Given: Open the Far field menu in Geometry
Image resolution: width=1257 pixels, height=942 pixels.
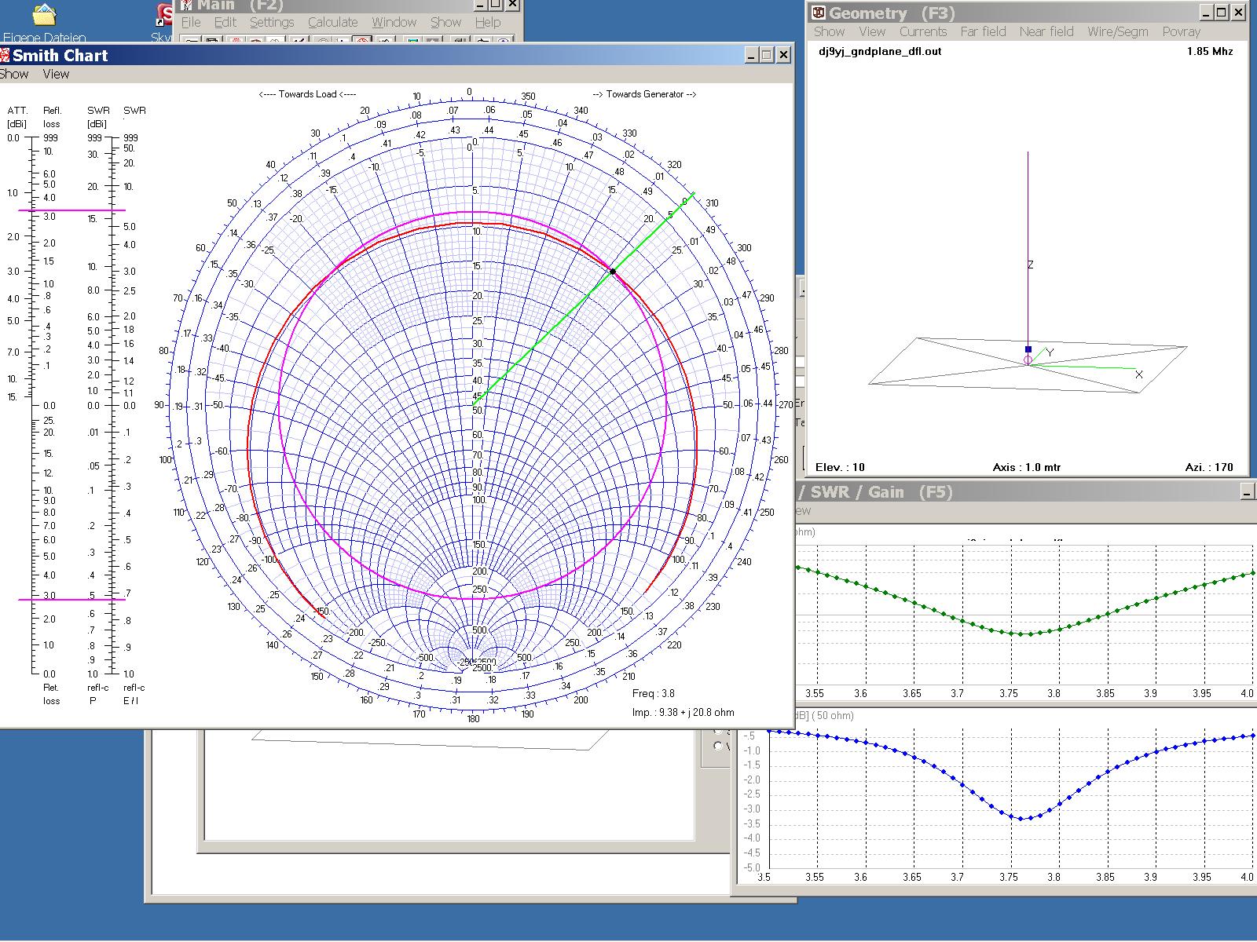Looking at the screenshot, I should (983, 32).
